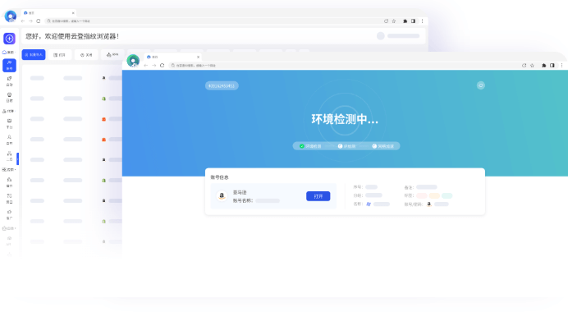
Task: Click the 打开 toolbar button in back window
Action: (x=60, y=55)
